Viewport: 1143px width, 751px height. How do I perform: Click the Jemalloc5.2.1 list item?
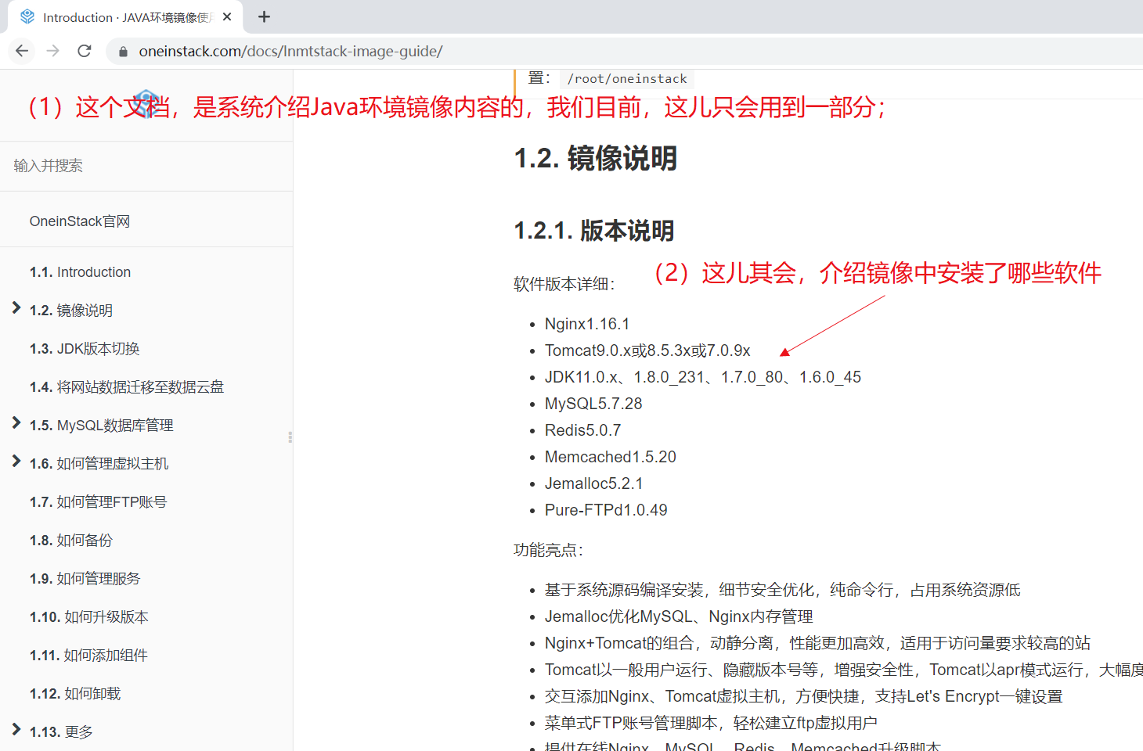pos(594,483)
